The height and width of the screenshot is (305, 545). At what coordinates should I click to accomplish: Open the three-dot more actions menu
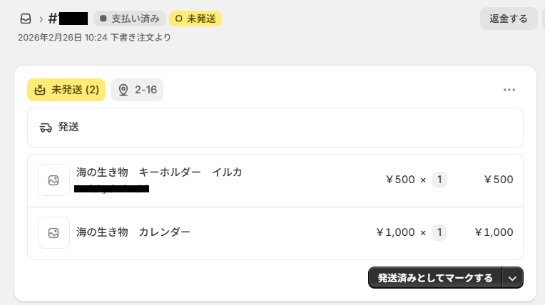tap(509, 90)
